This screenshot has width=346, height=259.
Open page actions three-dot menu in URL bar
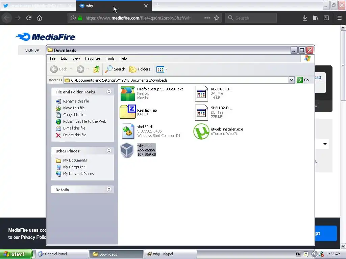pyautogui.click(x=207, y=18)
